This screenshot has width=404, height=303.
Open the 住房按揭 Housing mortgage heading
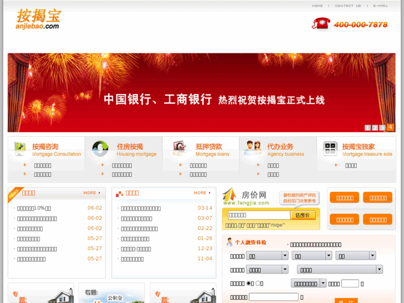[x=137, y=150]
